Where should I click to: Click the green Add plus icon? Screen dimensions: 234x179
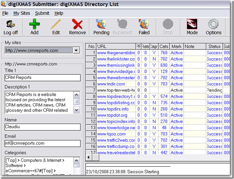pyautogui.click(x=34, y=24)
